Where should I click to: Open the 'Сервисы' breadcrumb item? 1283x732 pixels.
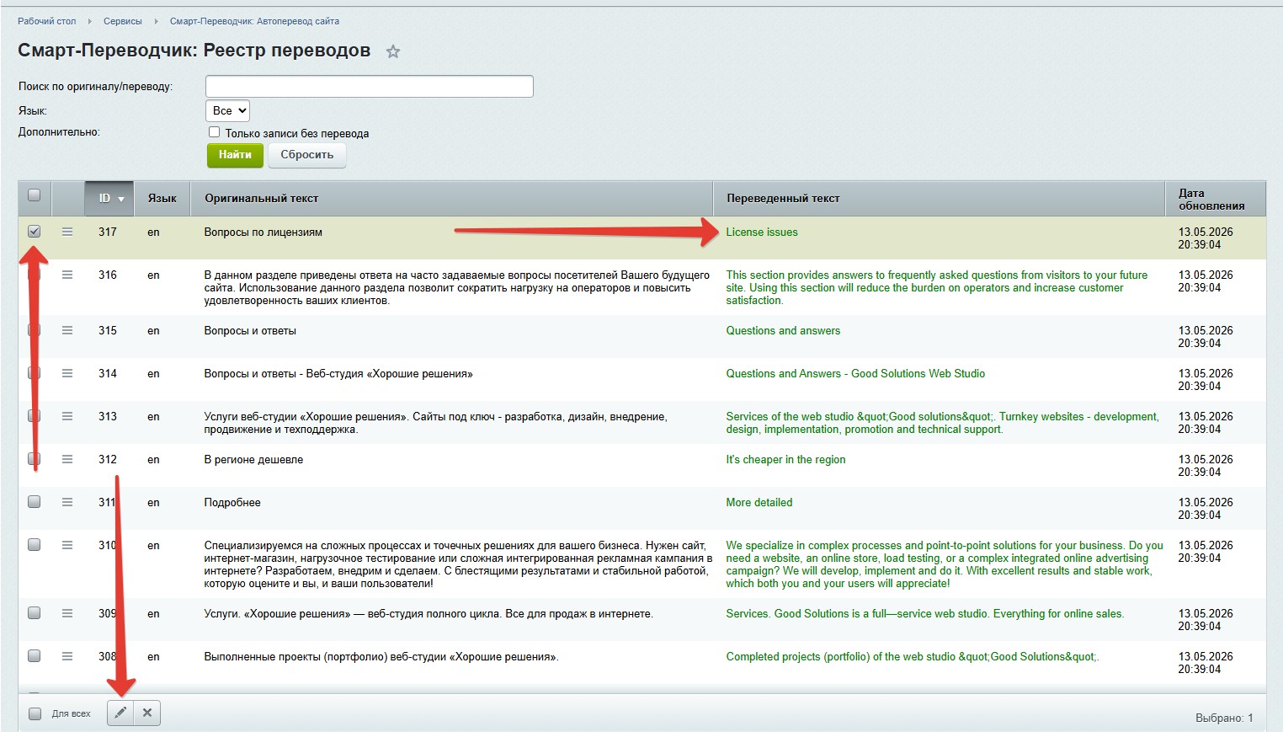pyautogui.click(x=123, y=21)
